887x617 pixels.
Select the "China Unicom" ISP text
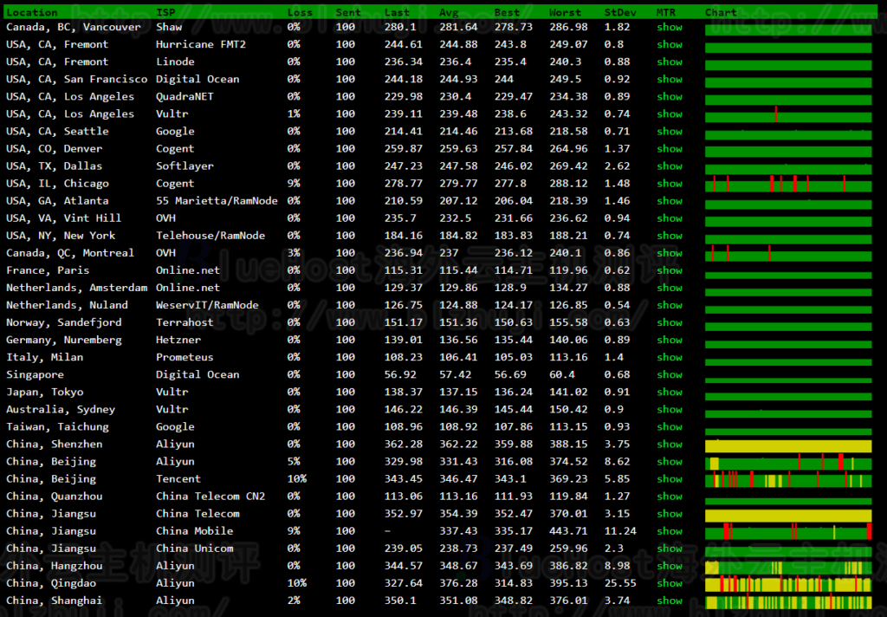(195, 549)
